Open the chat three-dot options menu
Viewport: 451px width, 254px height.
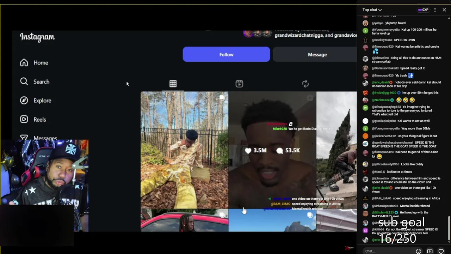pos(435,10)
